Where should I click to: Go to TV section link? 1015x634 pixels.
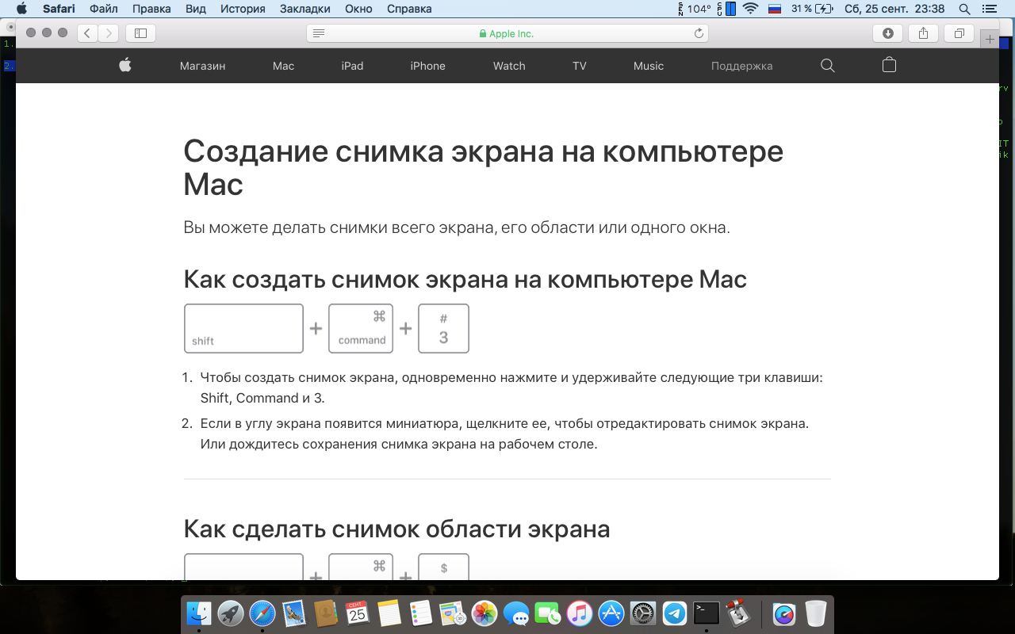(580, 66)
